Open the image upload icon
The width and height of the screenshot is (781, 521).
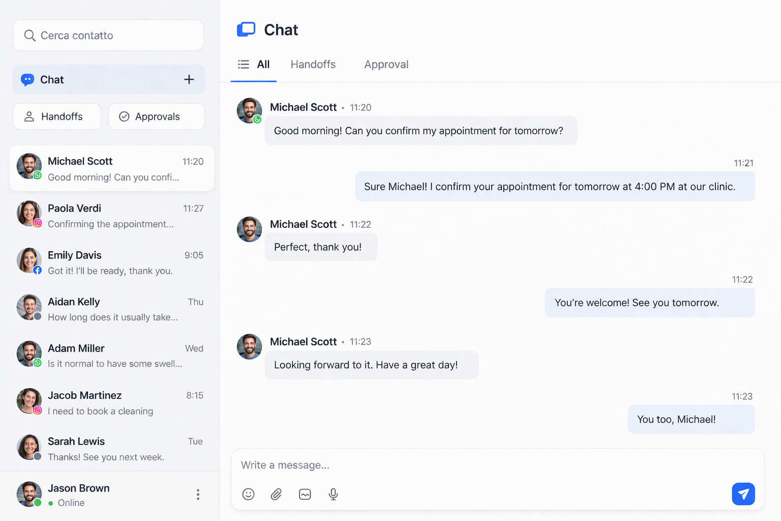point(305,494)
